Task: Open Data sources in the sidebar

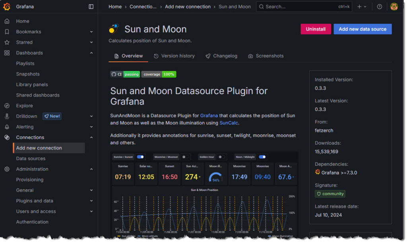Action: [x=31, y=159]
